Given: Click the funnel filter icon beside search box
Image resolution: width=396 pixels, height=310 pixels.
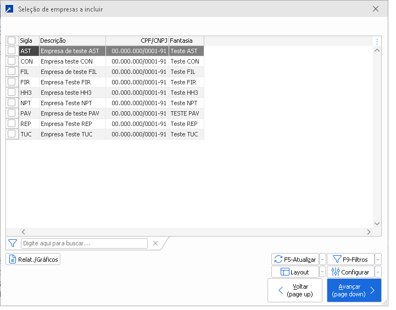Looking at the screenshot, I should 13,243.
